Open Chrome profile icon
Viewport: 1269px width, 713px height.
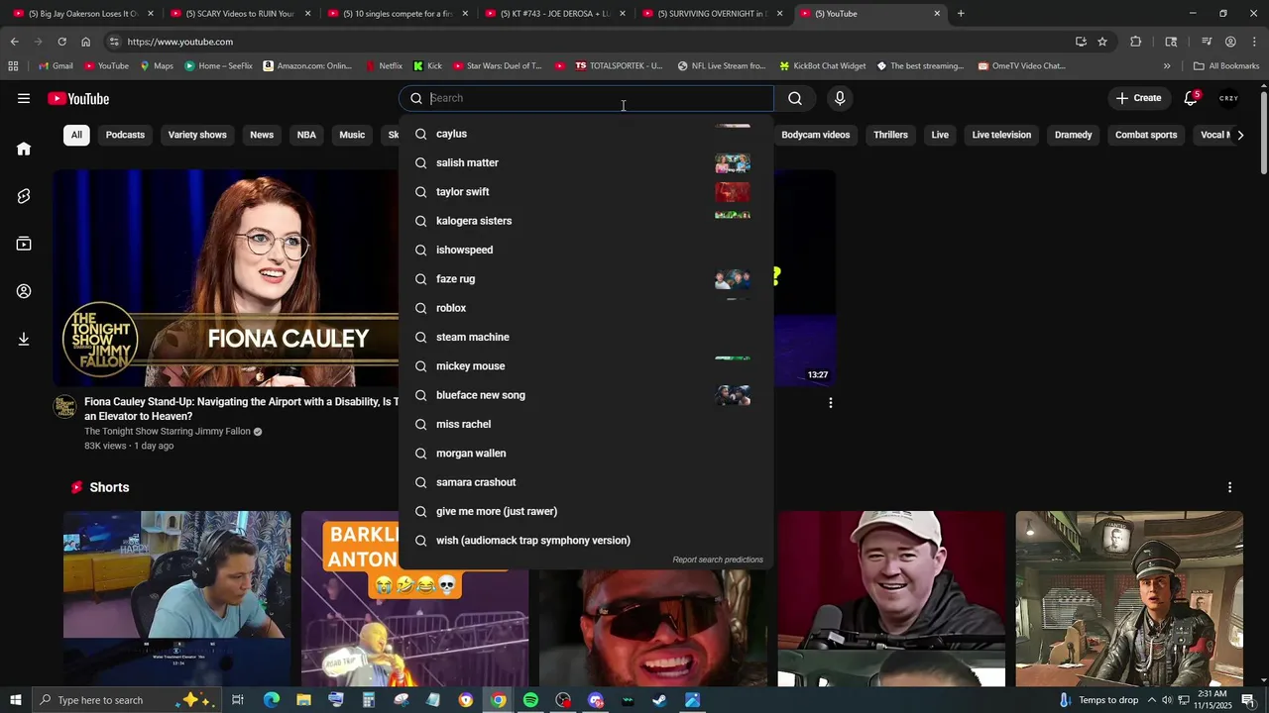pyautogui.click(x=1230, y=42)
